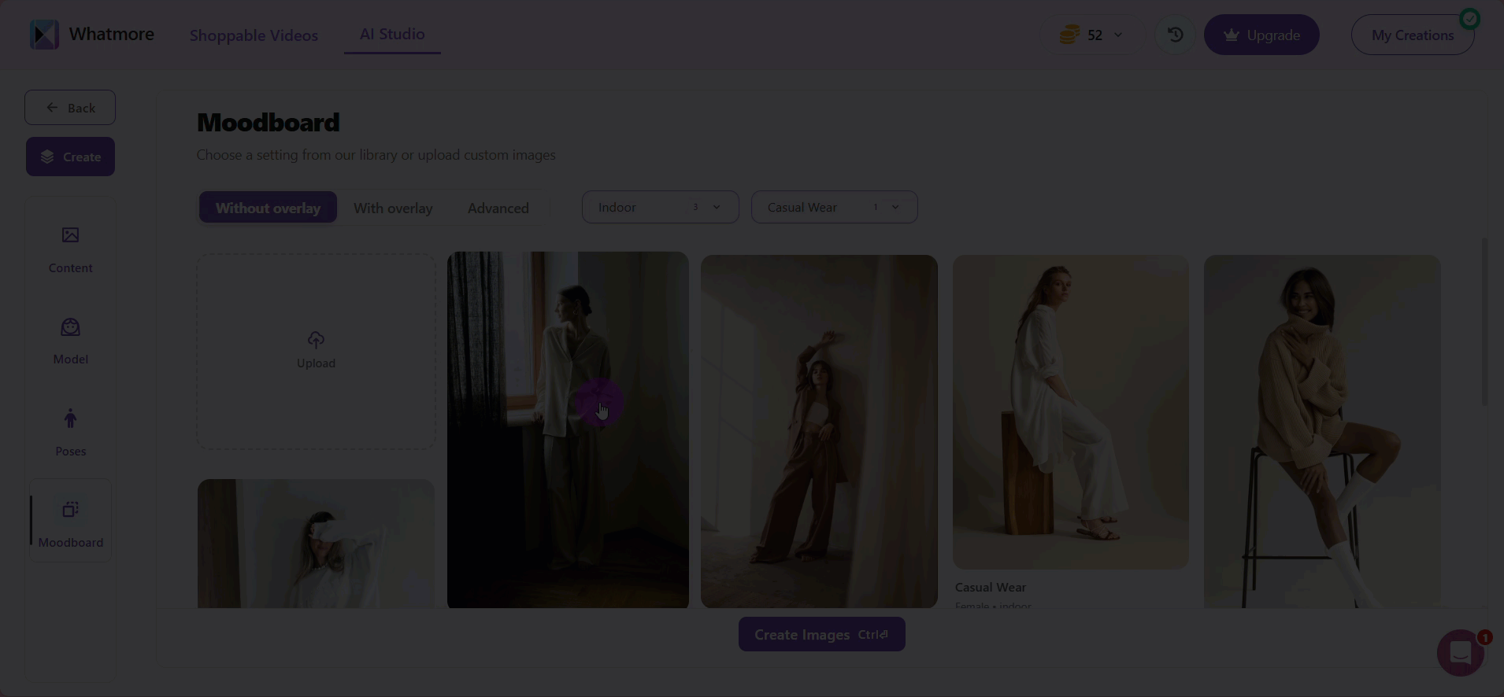Viewport: 1504px width, 697px height.
Task: Click the Upgrade button
Action: (x=1261, y=35)
